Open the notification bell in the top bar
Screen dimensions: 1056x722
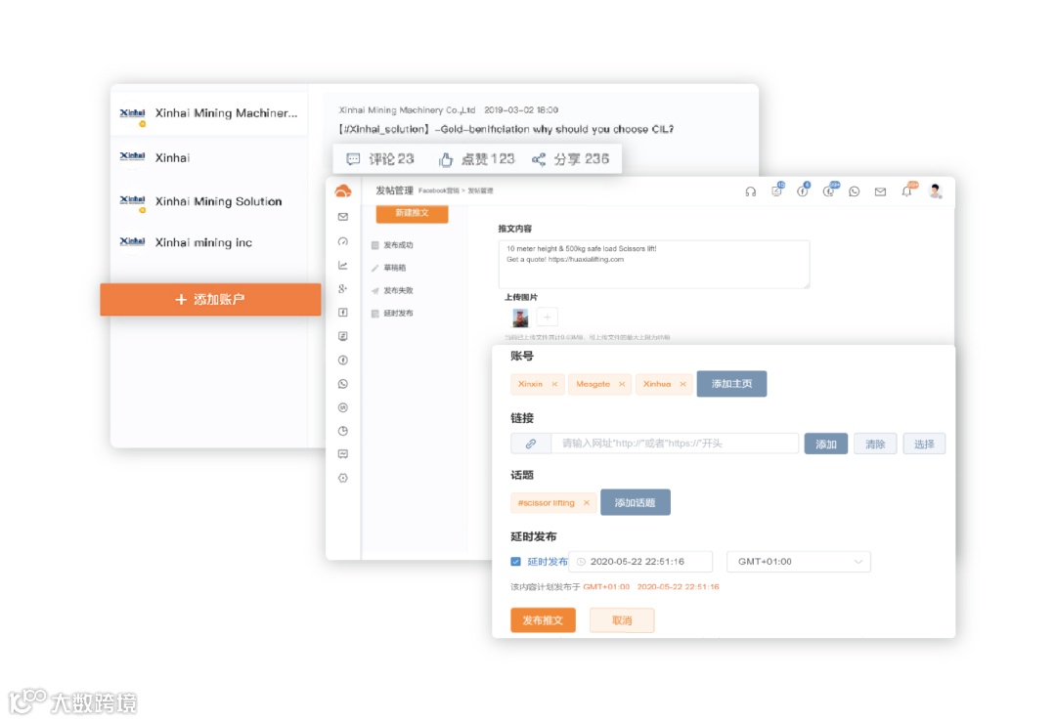(907, 191)
